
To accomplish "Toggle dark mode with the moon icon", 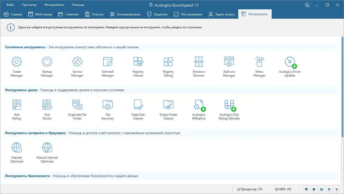I will [x=307, y=5].
